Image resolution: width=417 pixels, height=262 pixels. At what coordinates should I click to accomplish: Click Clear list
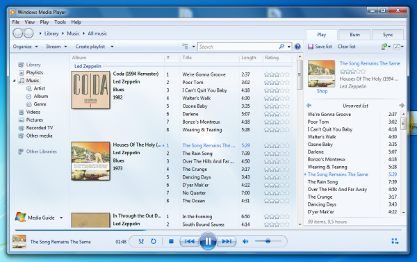tap(347, 47)
